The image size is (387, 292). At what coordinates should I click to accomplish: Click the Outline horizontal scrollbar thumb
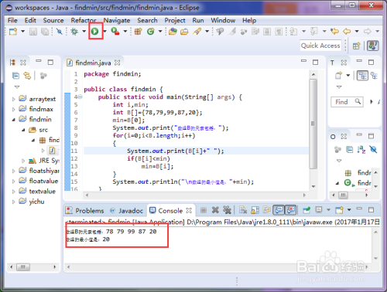343,195
